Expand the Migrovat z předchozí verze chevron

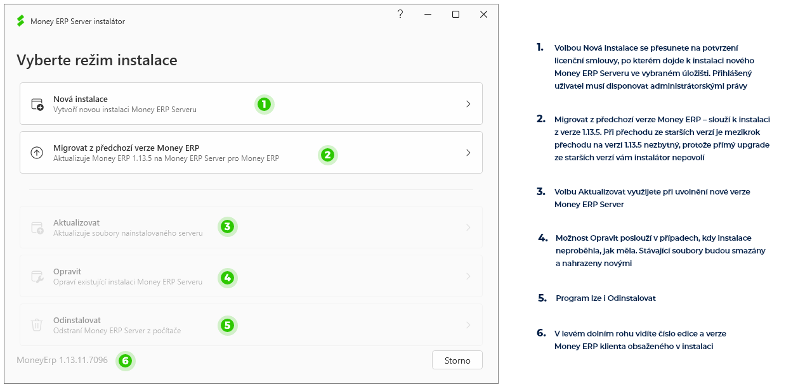(x=468, y=153)
